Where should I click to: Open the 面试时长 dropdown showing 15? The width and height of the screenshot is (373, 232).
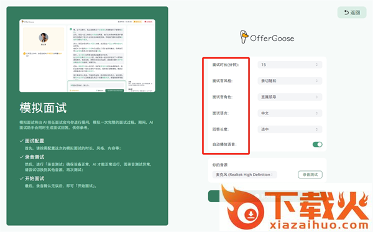pyautogui.click(x=290, y=65)
